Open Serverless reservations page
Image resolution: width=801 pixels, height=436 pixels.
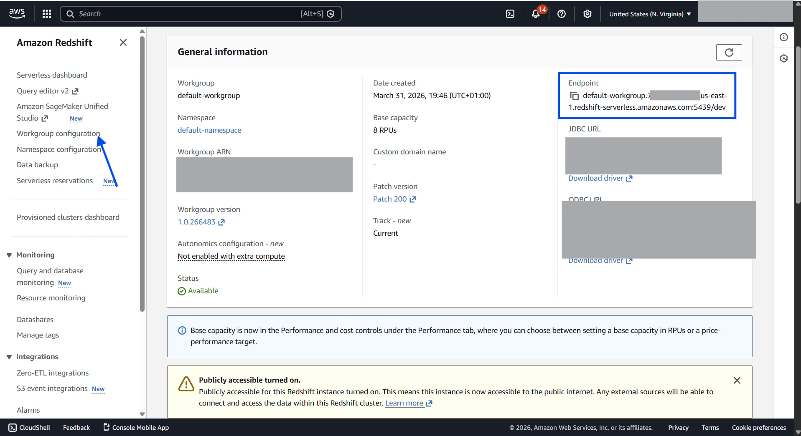(x=55, y=181)
